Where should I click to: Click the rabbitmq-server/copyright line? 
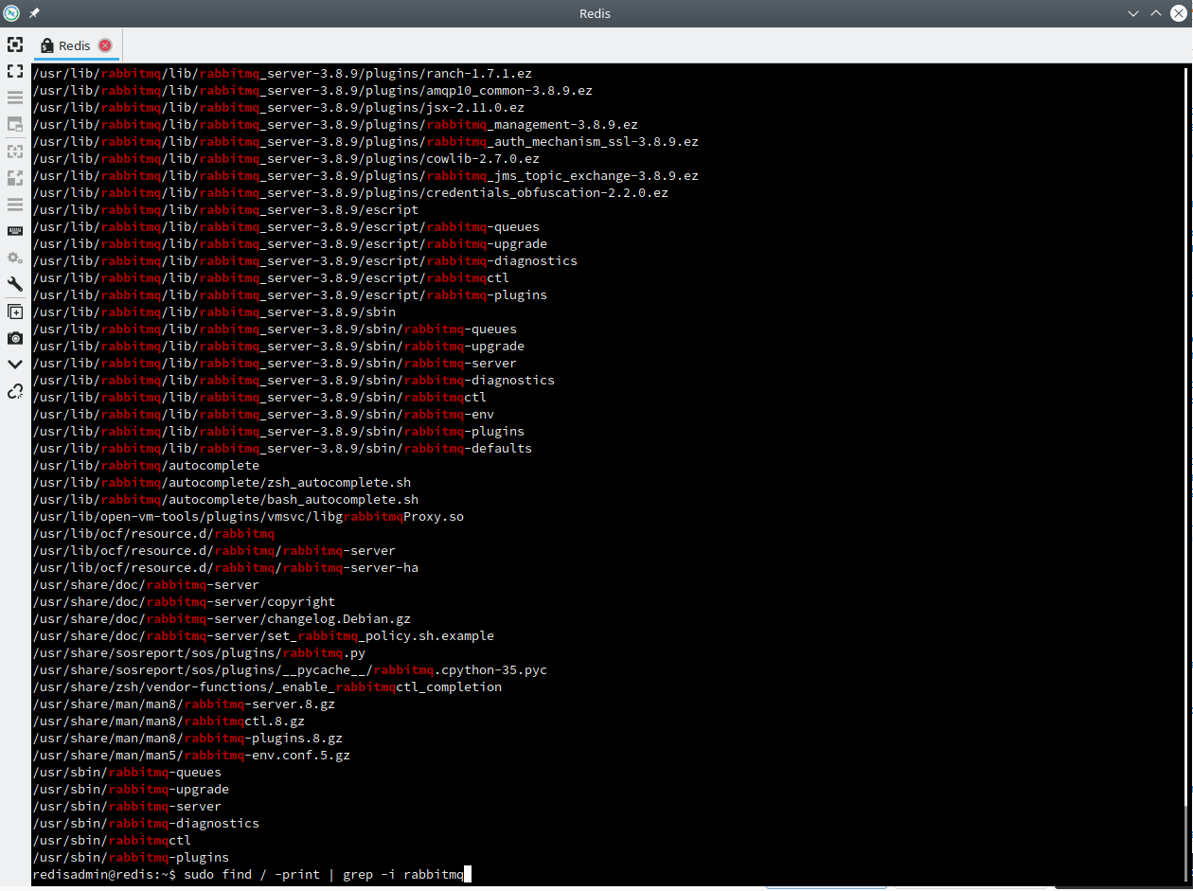pos(184,601)
